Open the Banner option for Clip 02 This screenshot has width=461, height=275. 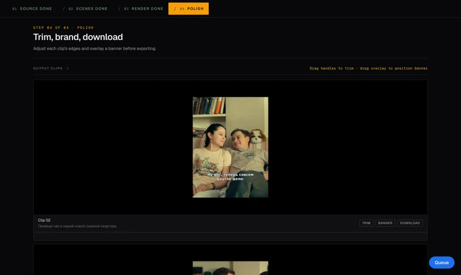385,223
